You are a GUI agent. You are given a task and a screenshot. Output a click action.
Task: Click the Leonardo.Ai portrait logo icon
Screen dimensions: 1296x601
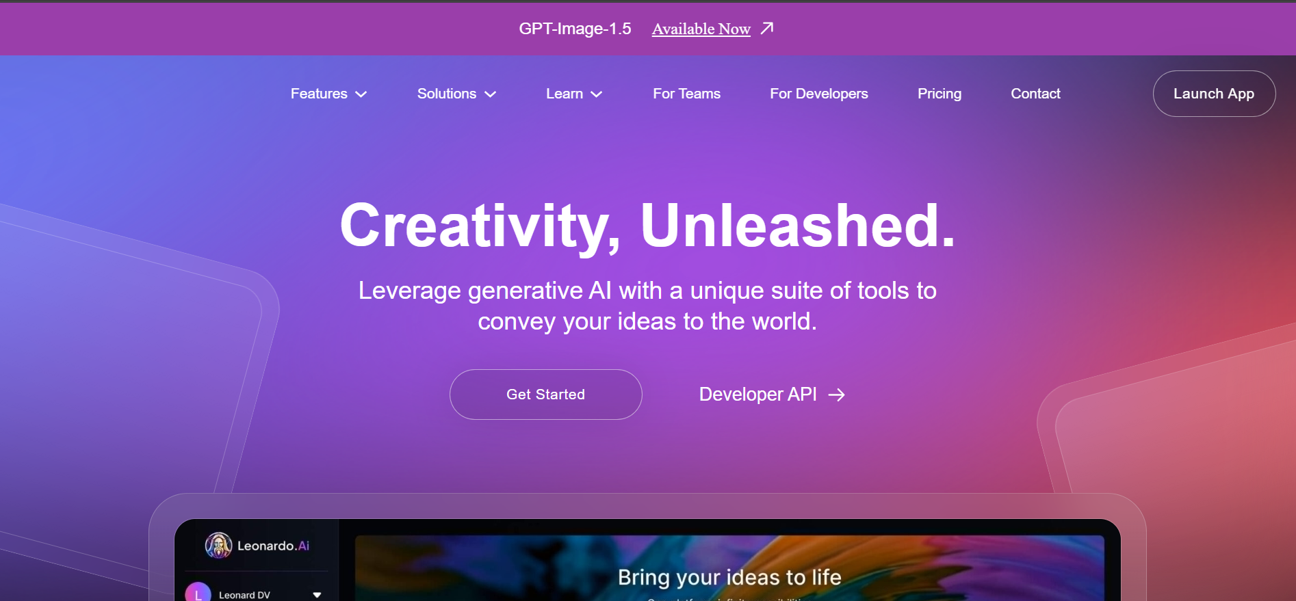tap(218, 546)
